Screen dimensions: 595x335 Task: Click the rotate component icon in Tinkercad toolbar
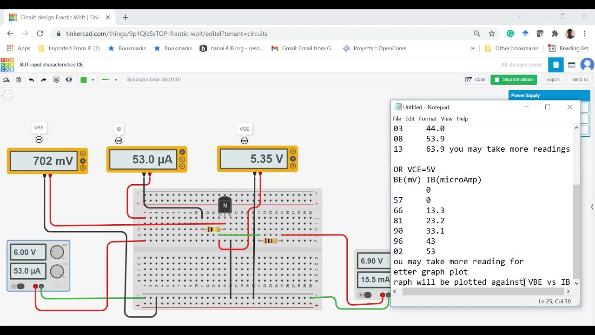coord(7,80)
